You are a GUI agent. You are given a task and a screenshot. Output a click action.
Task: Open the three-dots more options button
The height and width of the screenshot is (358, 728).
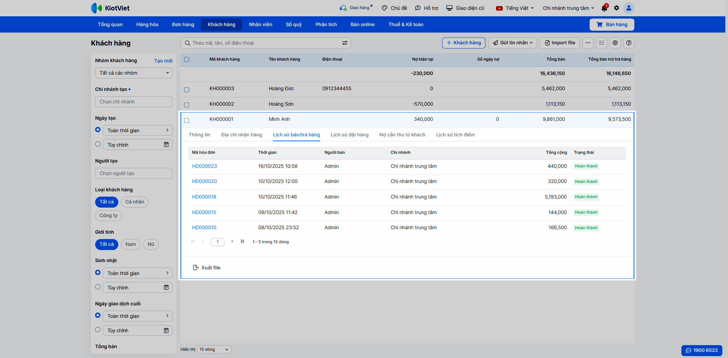588,43
